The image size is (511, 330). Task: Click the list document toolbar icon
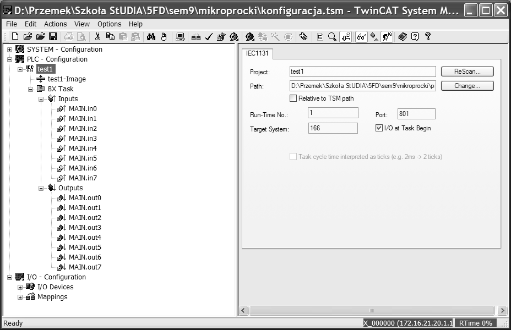click(320, 36)
